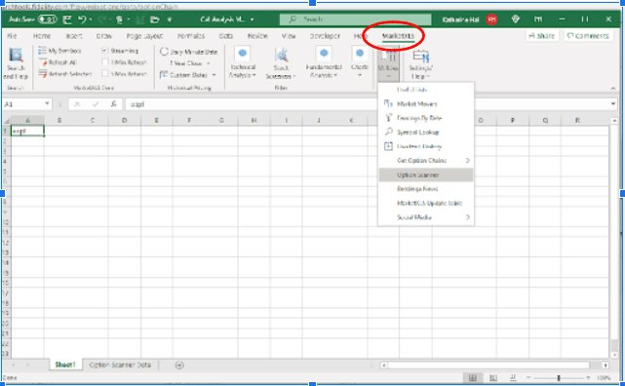The width and height of the screenshot is (625, 386).
Task: Open the Option Scanner Data sheet tab
Action: pos(120,365)
